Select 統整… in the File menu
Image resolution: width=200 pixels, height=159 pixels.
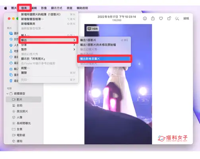[48, 68]
